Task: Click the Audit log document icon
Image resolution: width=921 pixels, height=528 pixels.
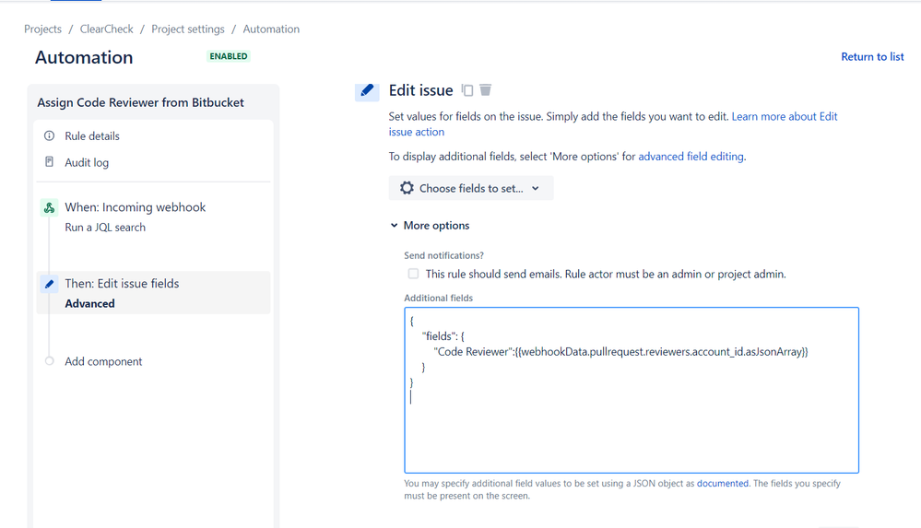Action: click(50, 161)
